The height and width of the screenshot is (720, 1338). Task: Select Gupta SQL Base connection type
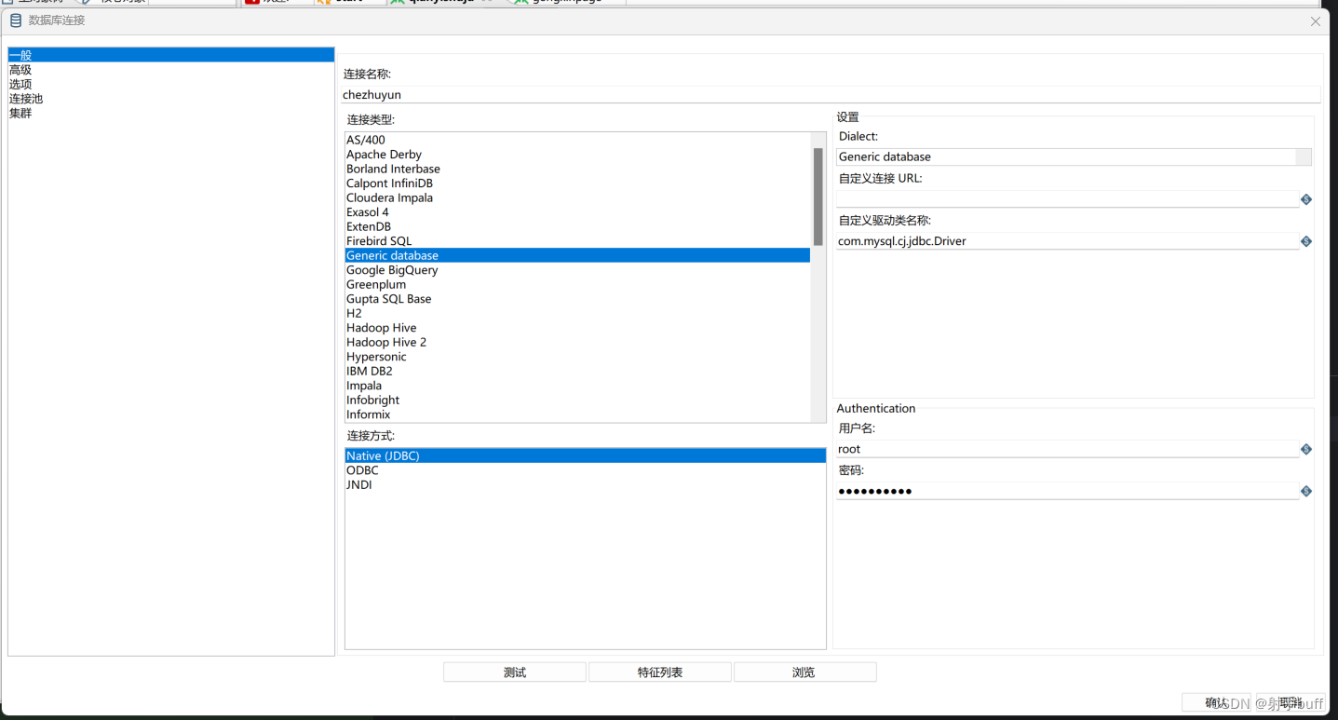(x=577, y=299)
